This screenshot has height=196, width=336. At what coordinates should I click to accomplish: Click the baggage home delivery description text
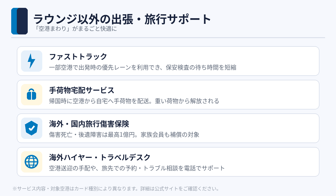(134, 101)
